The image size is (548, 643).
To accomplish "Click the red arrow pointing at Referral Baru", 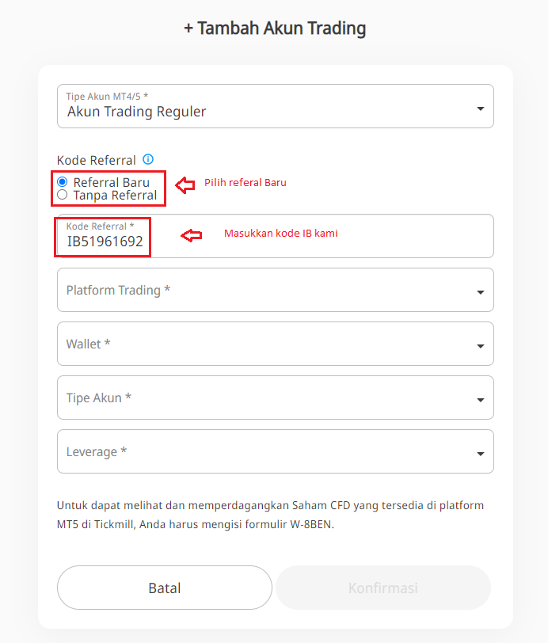I will click(x=185, y=185).
